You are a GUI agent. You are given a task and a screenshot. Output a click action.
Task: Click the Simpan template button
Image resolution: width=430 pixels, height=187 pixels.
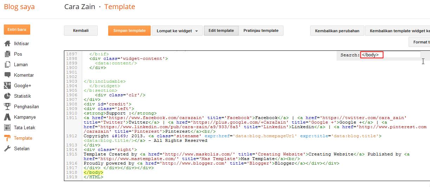click(x=129, y=30)
